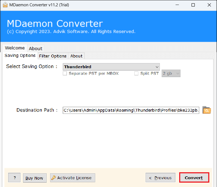Click the MDaemon Converter envelope icon in title bar

5,5
